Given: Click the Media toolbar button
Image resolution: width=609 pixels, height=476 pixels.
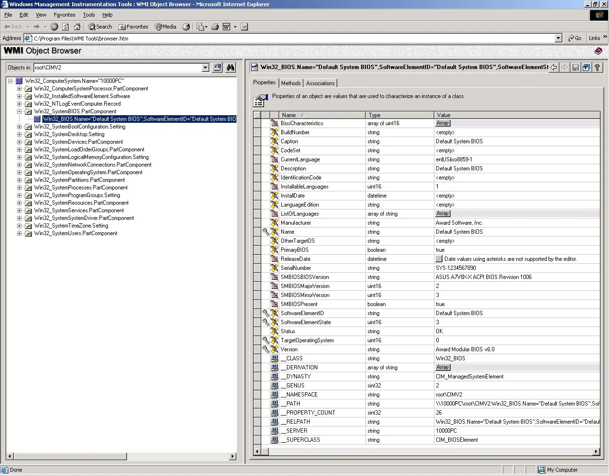Looking at the screenshot, I should 166,27.
